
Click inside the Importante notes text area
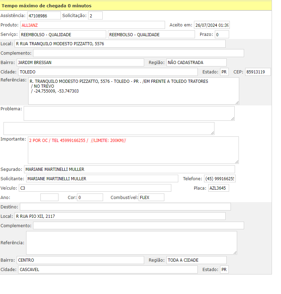click(133, 150)
